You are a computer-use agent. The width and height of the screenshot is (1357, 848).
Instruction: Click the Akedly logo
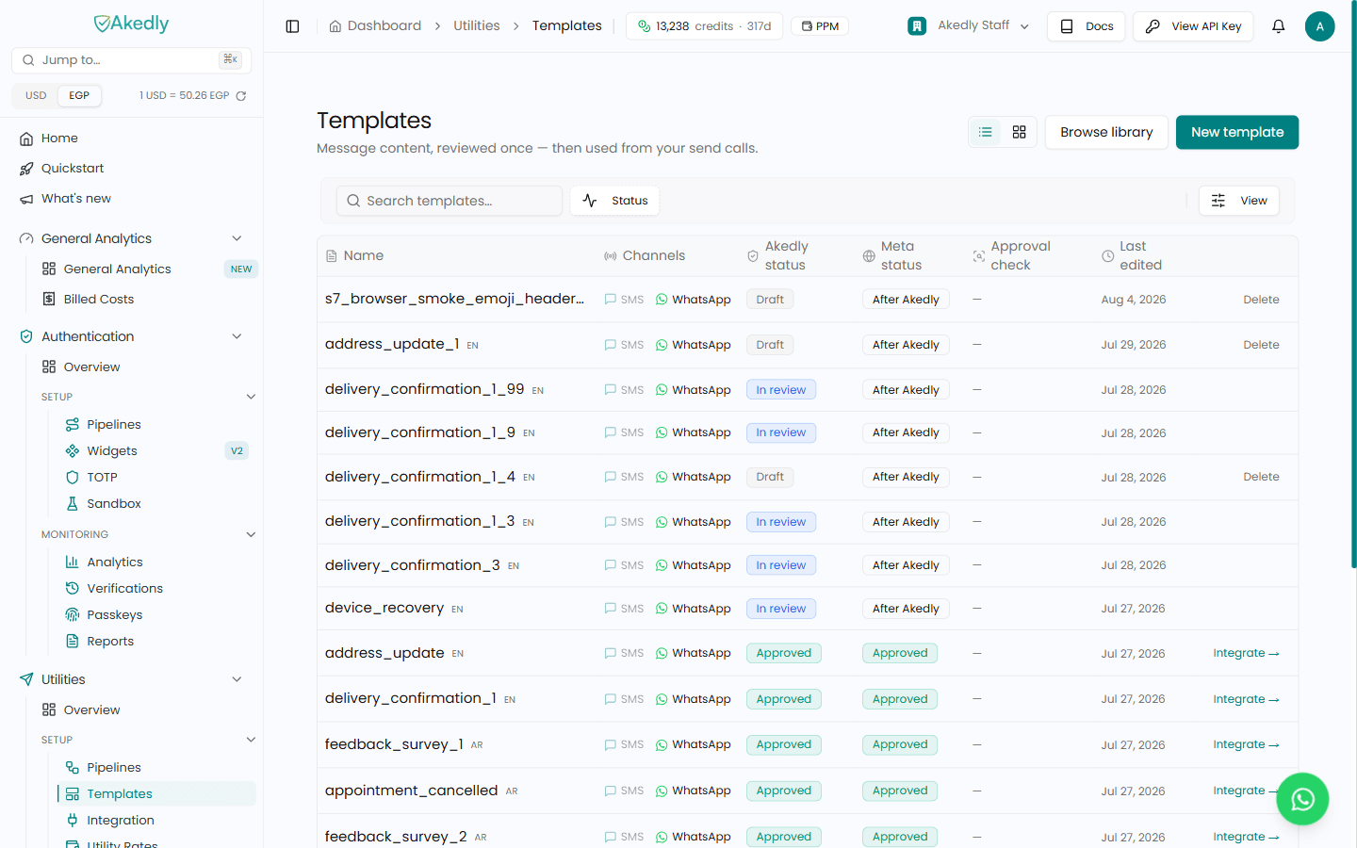click(x=132, y=24)
